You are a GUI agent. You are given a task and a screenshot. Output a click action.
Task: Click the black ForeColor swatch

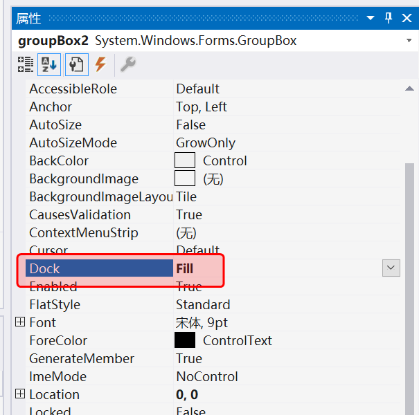click(185, 340)
